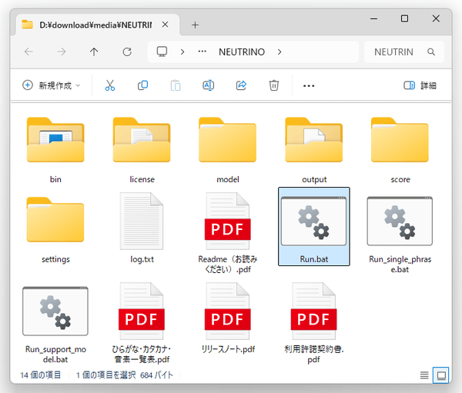The height and width of the screenshot is (393, 462).
Task: Select the リリースノート.pdf file
Action: tap(228, 318)
